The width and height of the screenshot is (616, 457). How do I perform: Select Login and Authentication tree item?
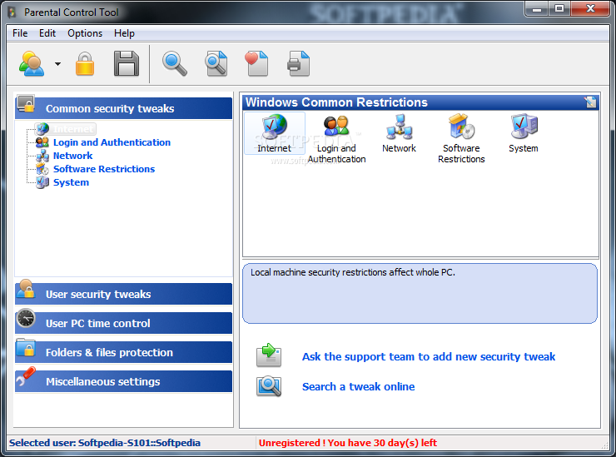pyautogui.click(x=112, y=142)
